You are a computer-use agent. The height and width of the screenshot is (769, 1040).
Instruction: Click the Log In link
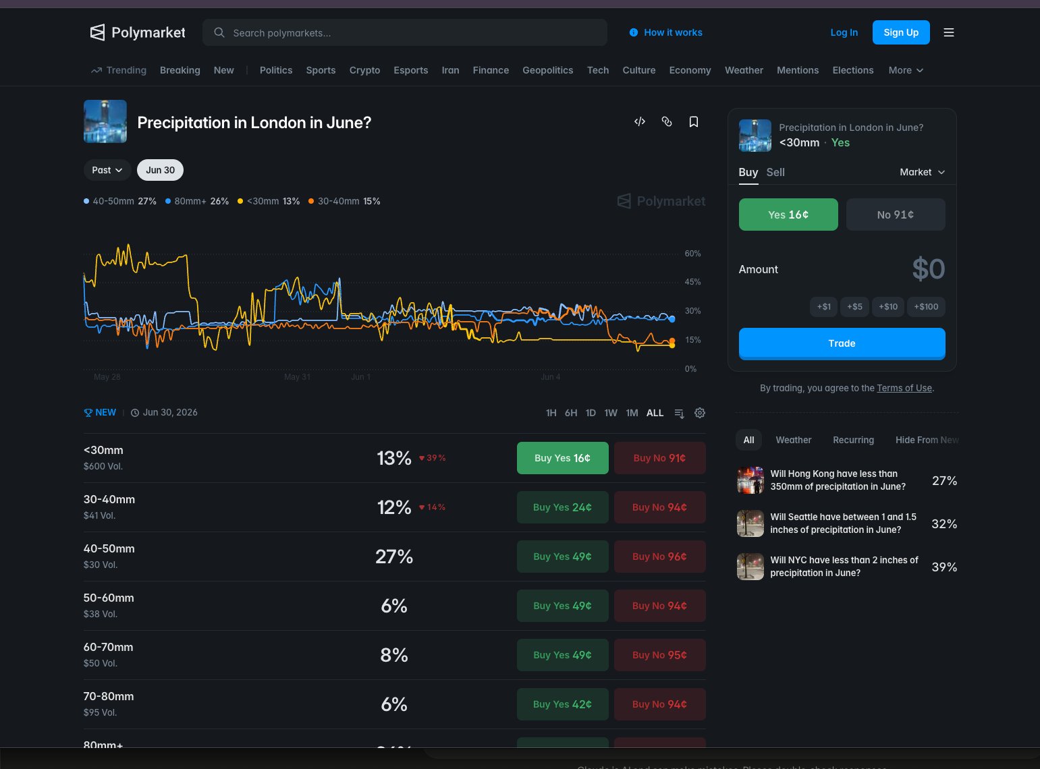point(844,32)
